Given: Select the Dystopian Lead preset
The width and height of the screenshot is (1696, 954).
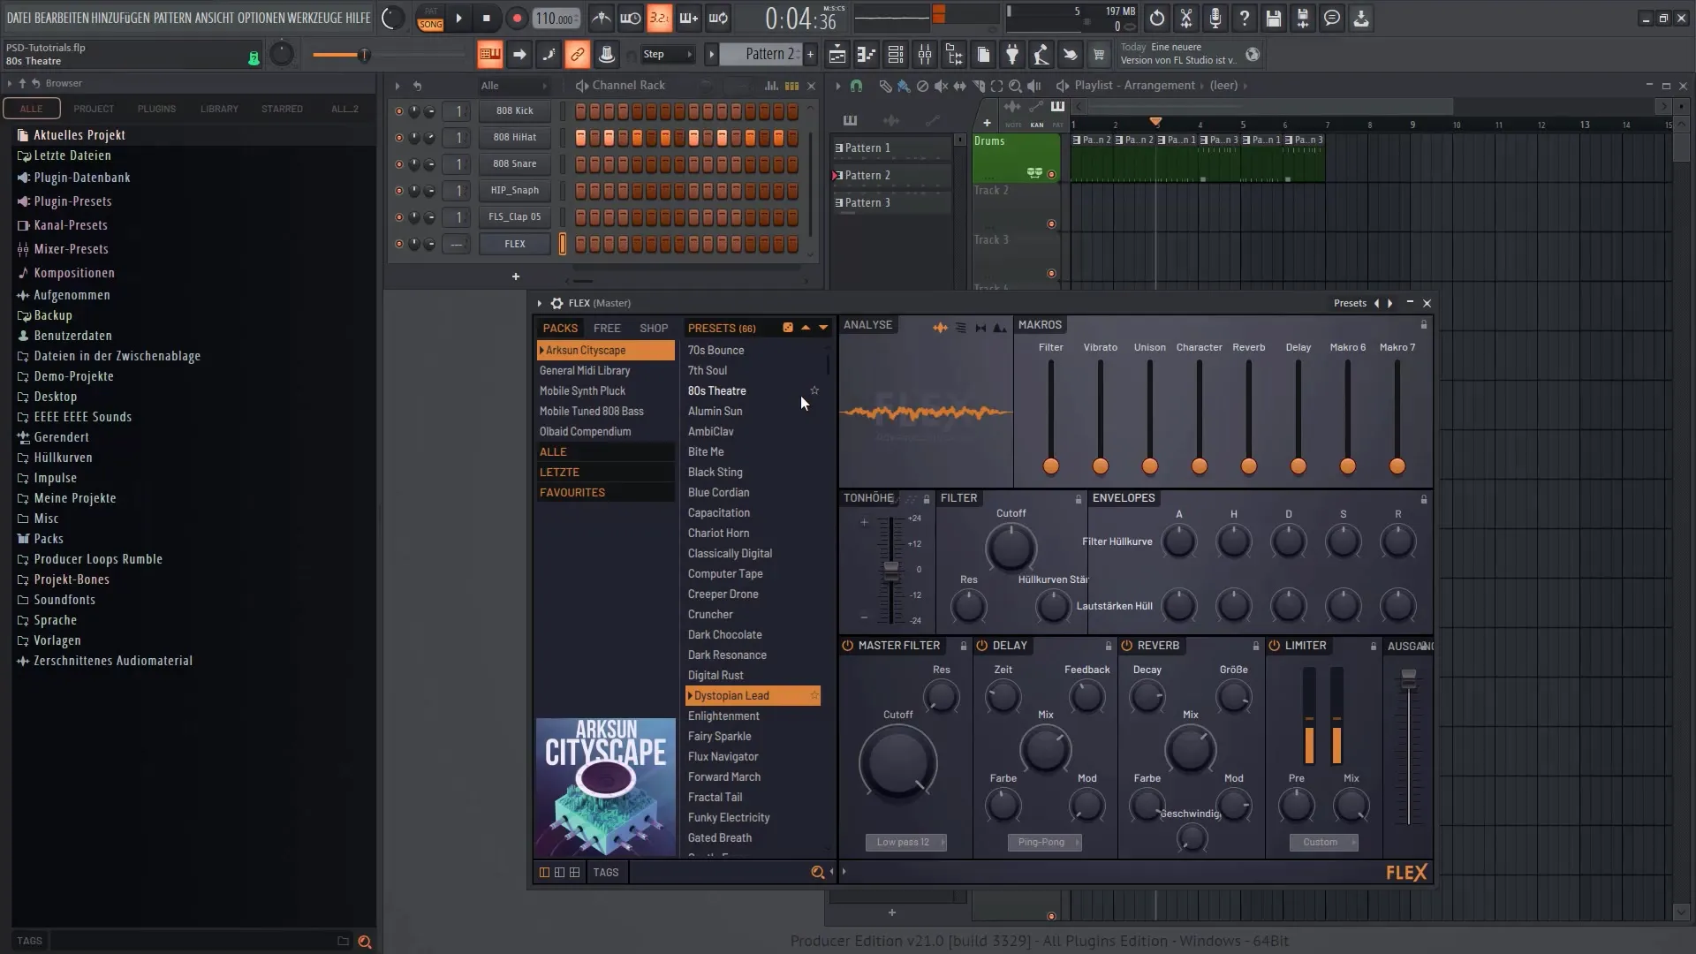Looking at the screenshot, I should (731, 695).
